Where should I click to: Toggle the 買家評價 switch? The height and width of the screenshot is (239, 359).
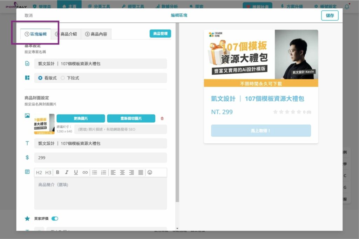coord(55,219)
